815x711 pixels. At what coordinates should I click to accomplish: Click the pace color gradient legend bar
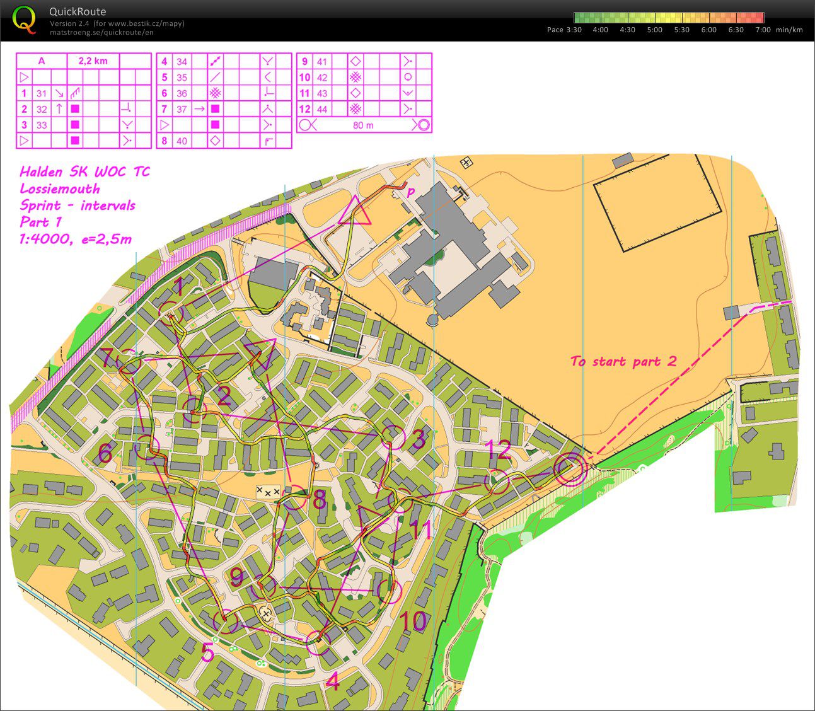point(669,18)
